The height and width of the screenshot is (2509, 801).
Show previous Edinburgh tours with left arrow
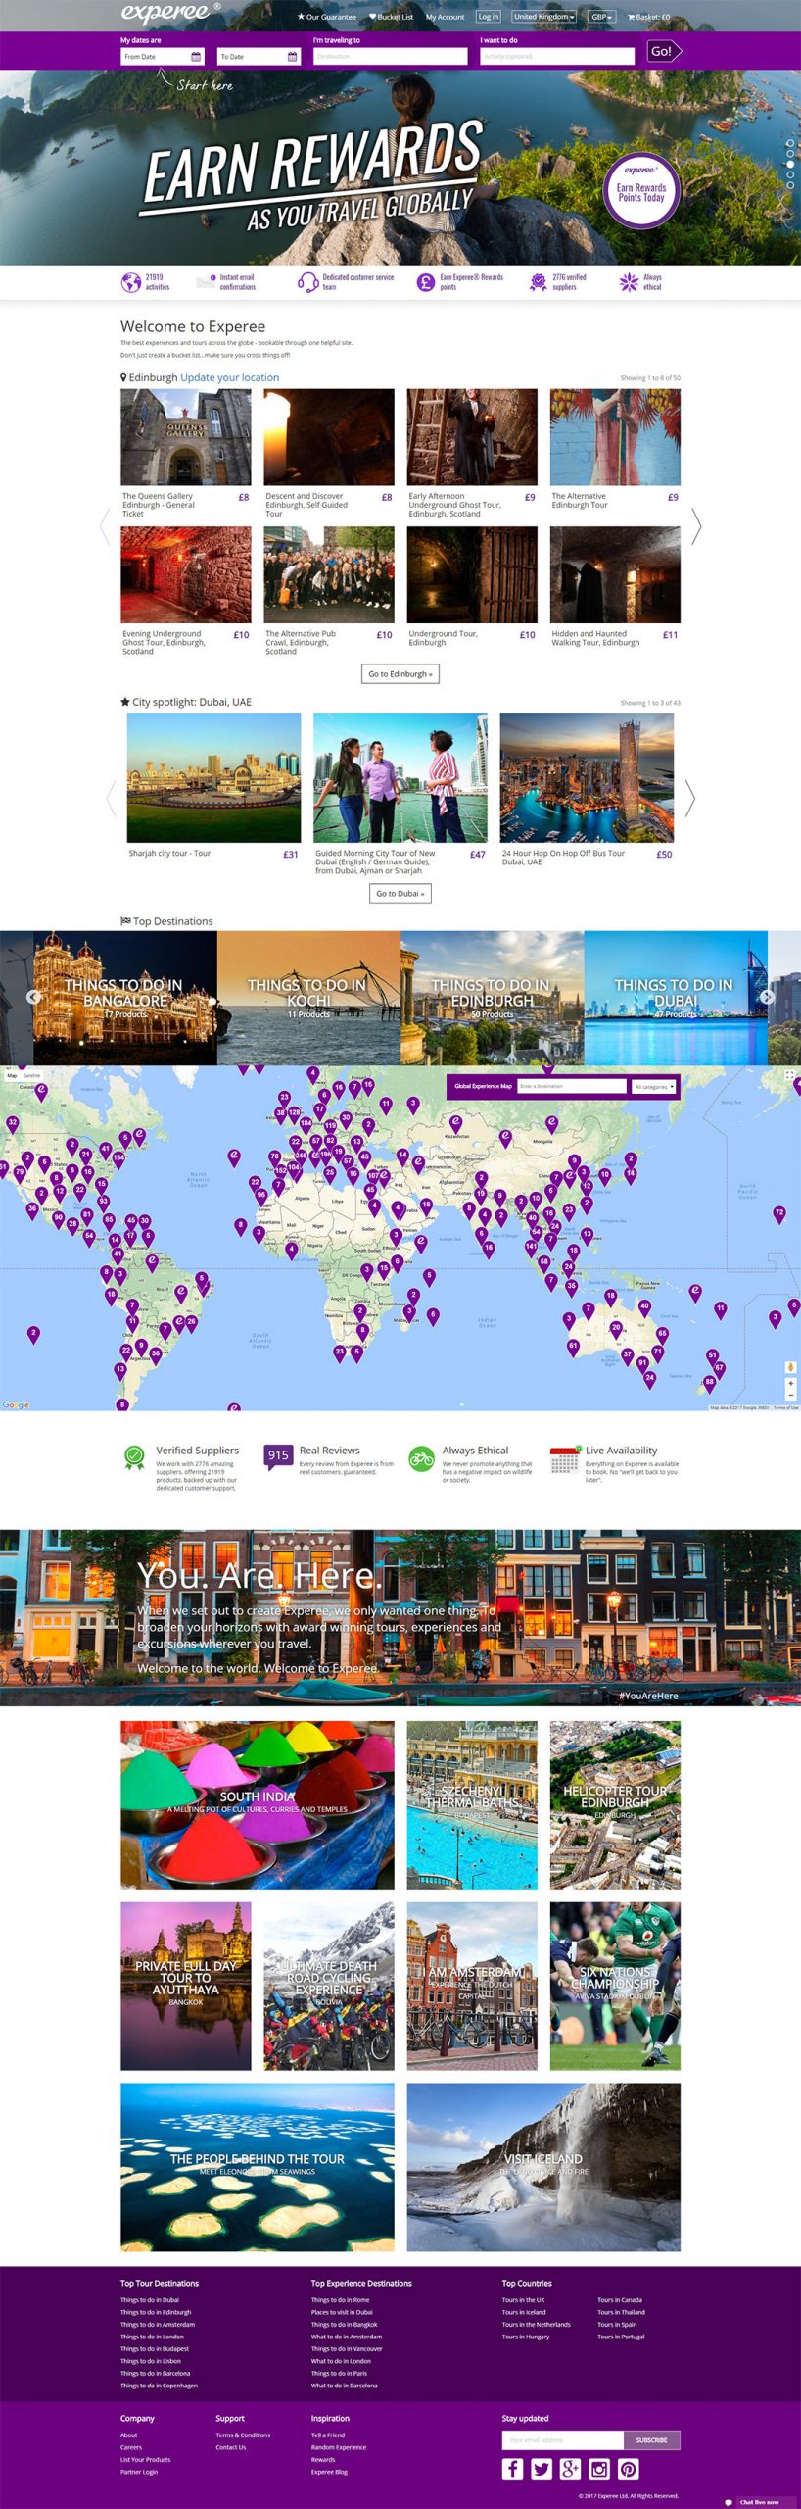105,526
